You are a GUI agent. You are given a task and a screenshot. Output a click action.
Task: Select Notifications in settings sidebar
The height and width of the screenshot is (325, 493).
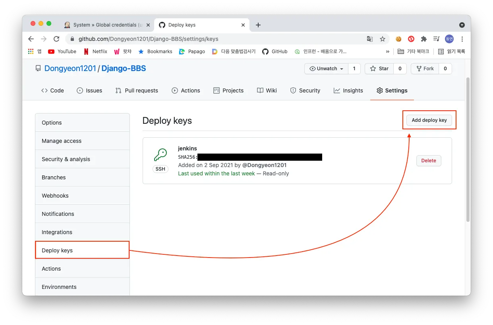pyautogui.click(x=82, y=214)
